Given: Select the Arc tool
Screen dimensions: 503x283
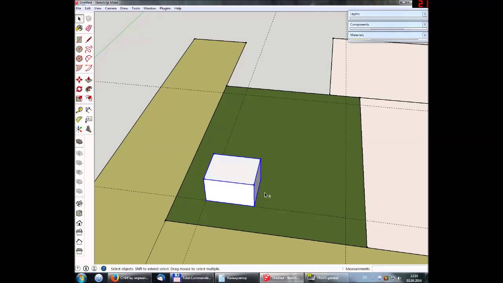Looking at the screenshot, I should (x=89, y=59).
